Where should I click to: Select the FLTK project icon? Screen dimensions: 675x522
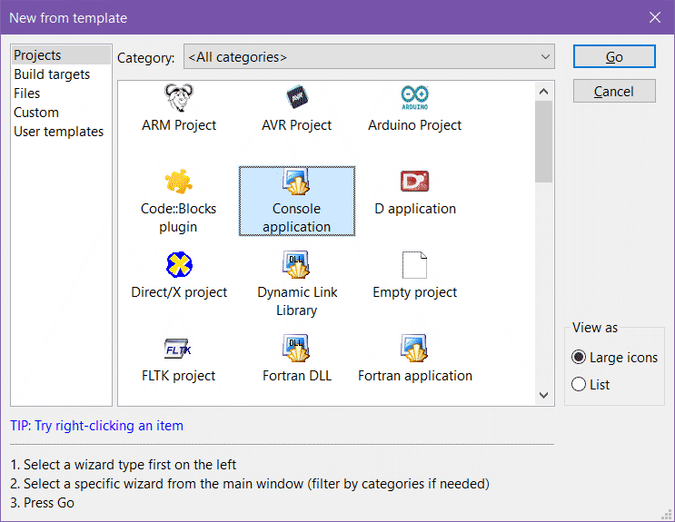(x=179, y=349)
